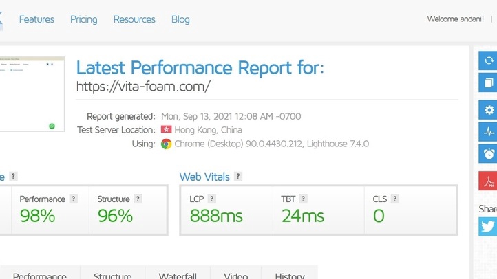The width and height of the screenshot is (497, 279).
Task: Click the compare pages icon button
Action: (488, 82)
